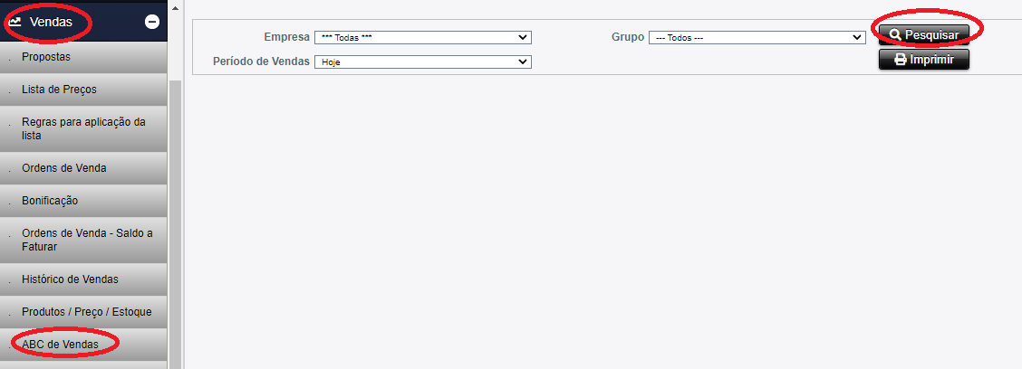The image size is (1022, 369).
Task: Open the Grupo dropdown list
Action: 757,37
